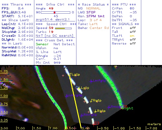Click the MD NORMAL mode value
The width and height of the screenshot is (162, 130).
click(93, 8)
